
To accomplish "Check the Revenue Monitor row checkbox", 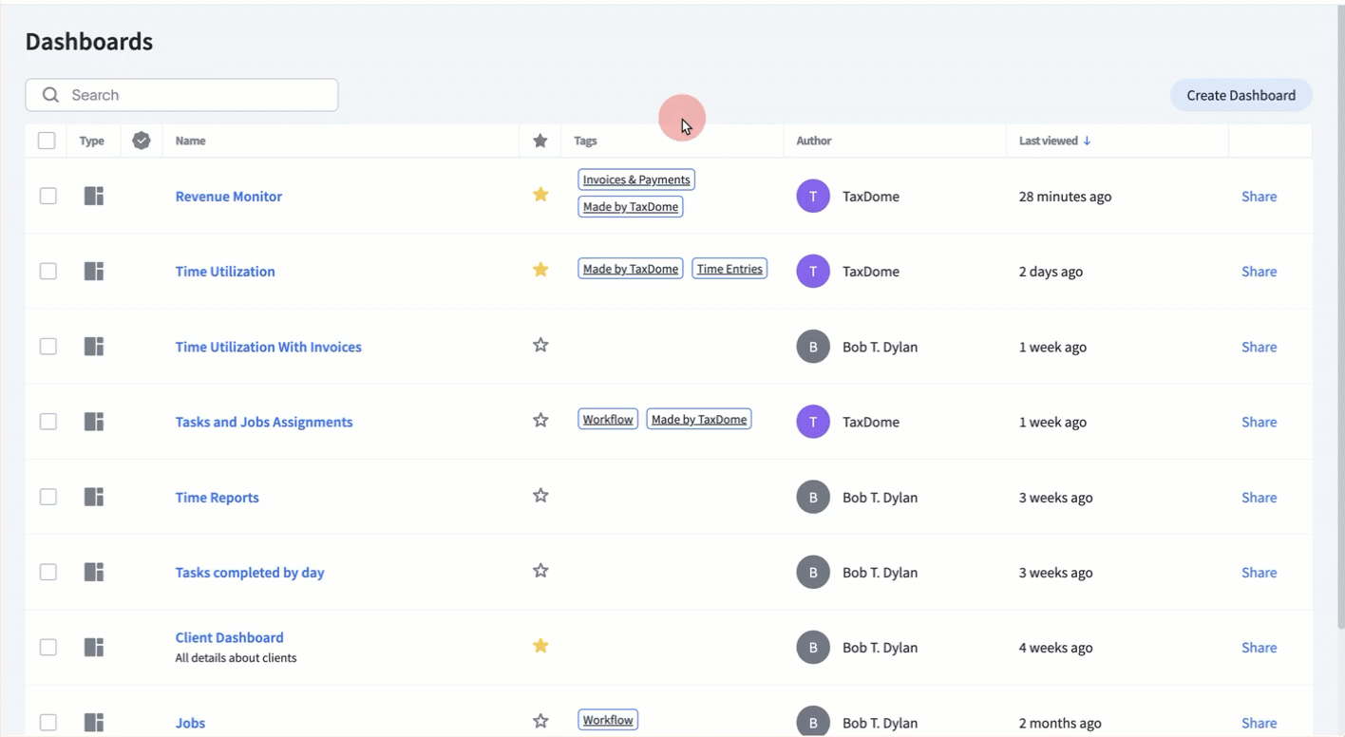I will click(48, 197).
